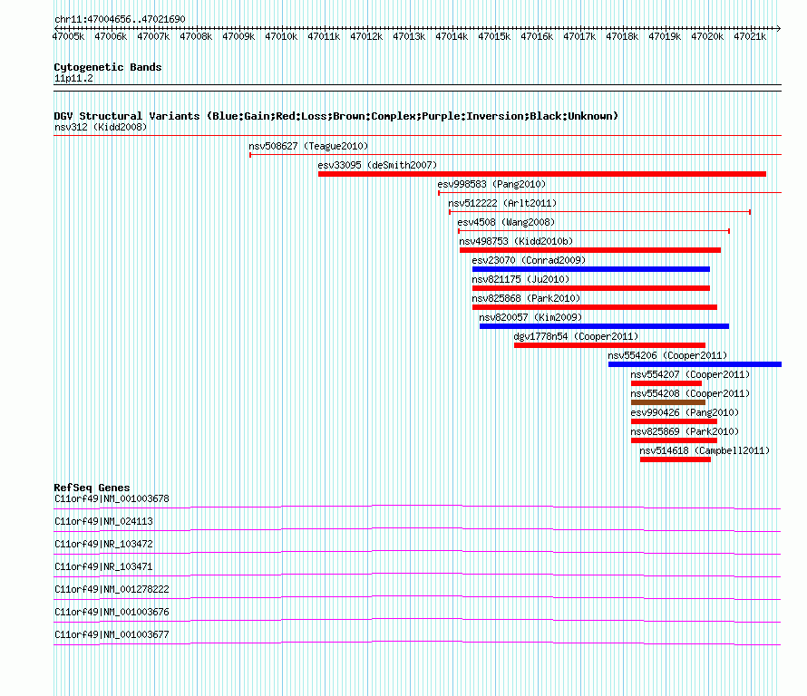Viewport: 807px width, 696px height.
Task: Open the nsv825869 (Park2010) label
Action: [685, 431]
